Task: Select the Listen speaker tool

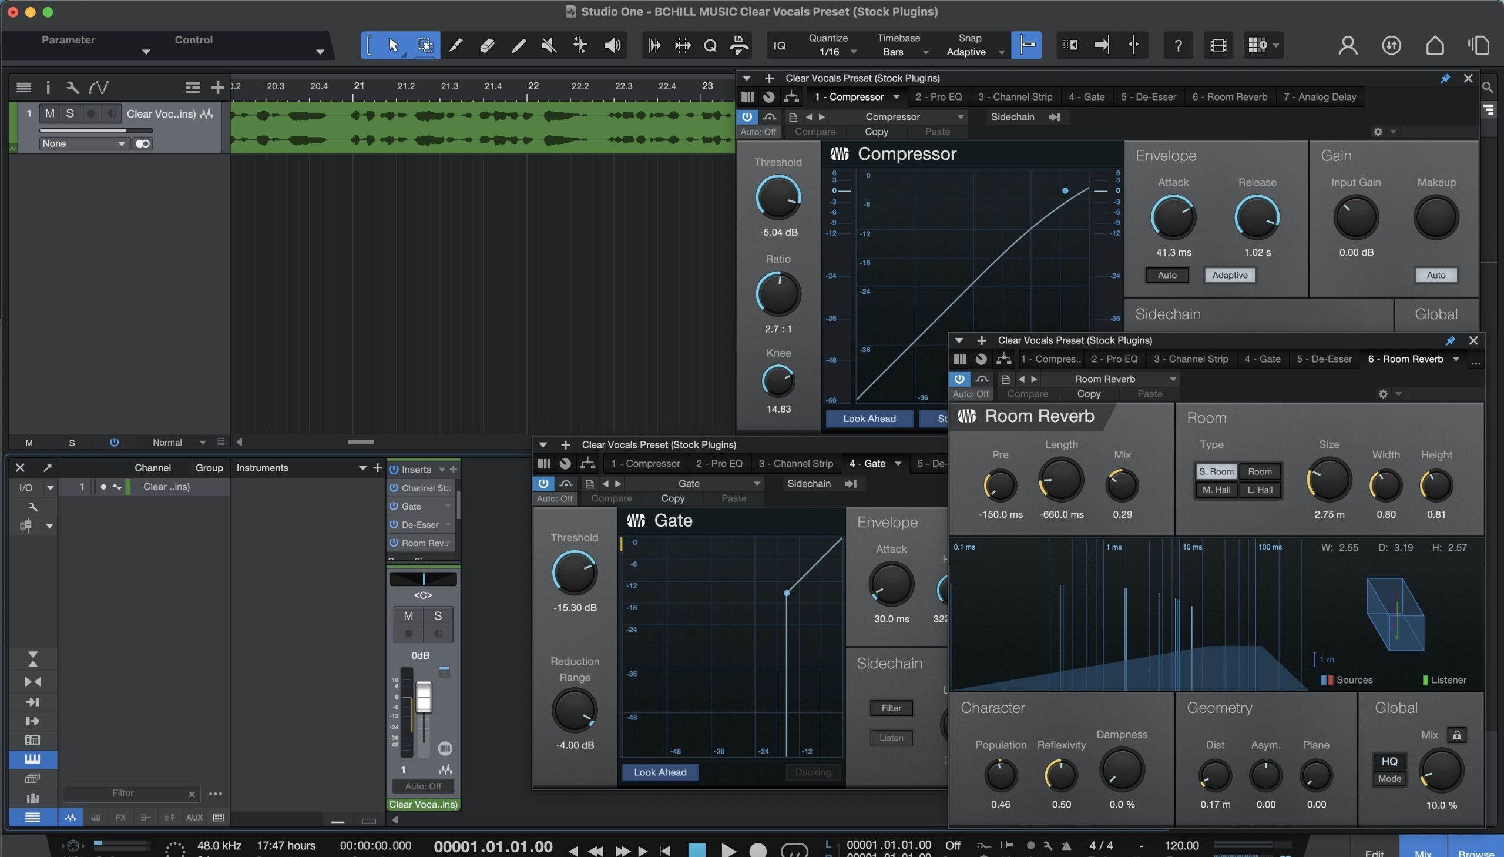Action: 612,45
